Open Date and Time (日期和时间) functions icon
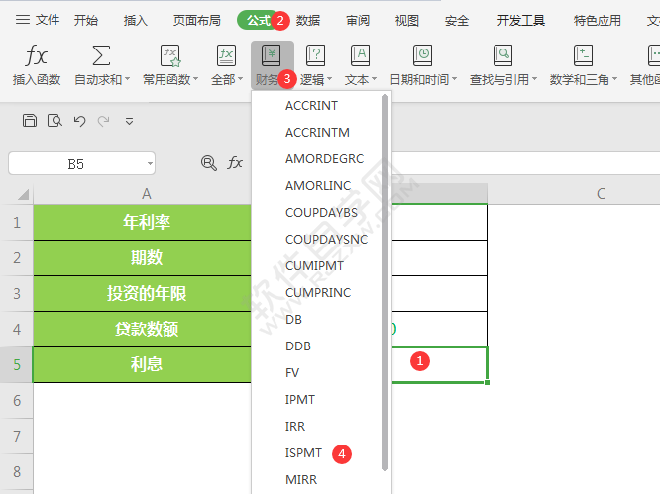 click(x=422, y=55)
